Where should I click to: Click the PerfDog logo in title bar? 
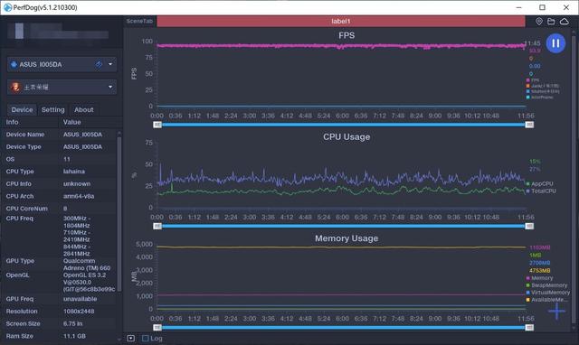click(7, 7)
